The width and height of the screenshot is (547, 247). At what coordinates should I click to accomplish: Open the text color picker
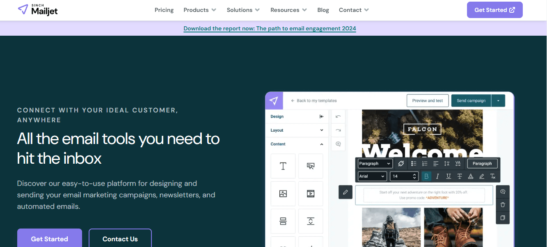(471, 176)
